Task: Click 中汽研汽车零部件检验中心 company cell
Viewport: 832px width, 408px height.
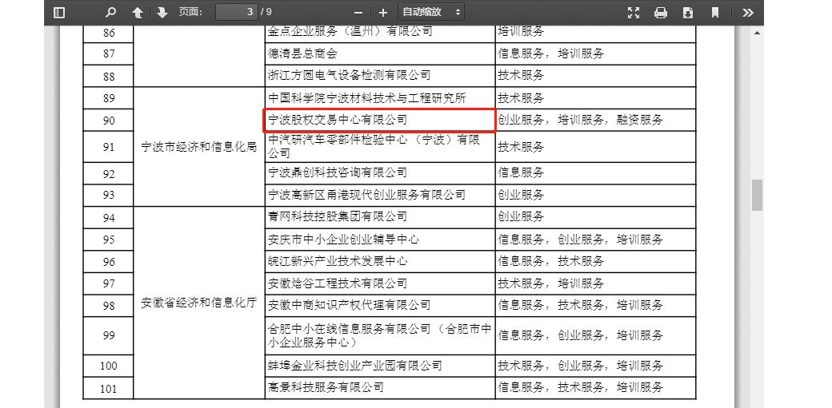Action: point(380,147)
